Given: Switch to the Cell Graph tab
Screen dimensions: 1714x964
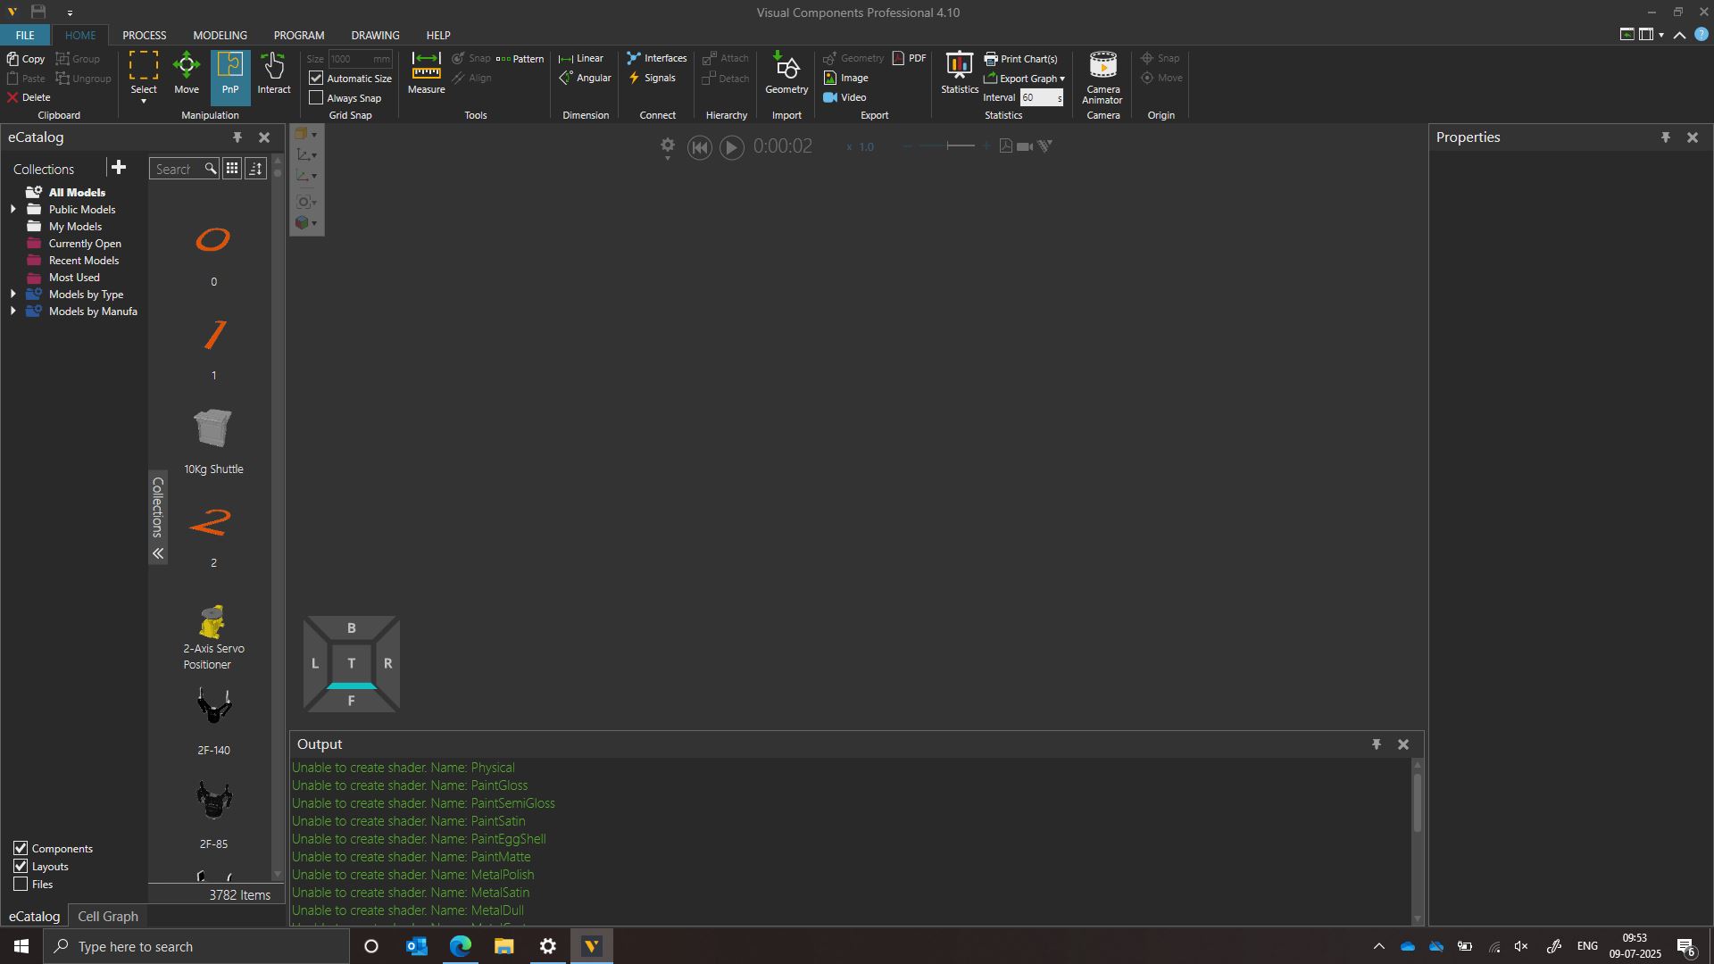Looking at the screenshot, I should (x=108, y=916).
